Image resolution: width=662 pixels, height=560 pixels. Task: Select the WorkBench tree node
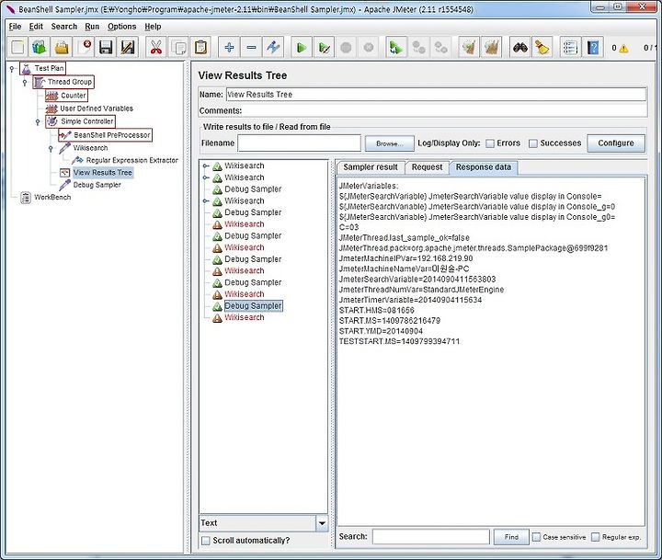point(47,197)
